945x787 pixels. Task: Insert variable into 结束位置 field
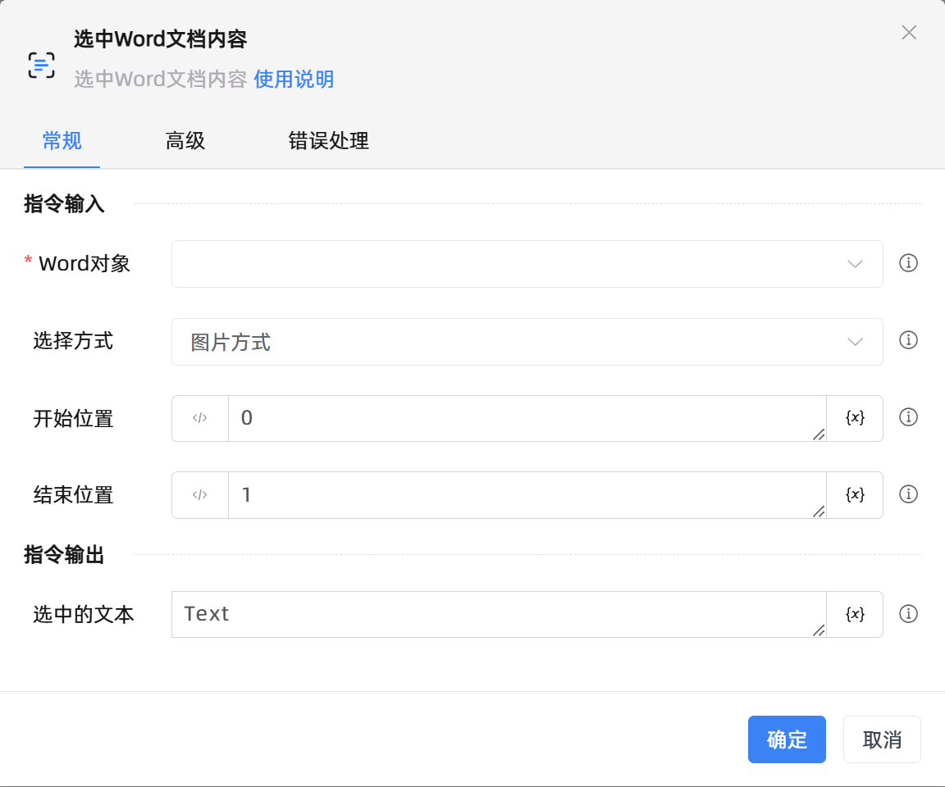coord(855,495)
